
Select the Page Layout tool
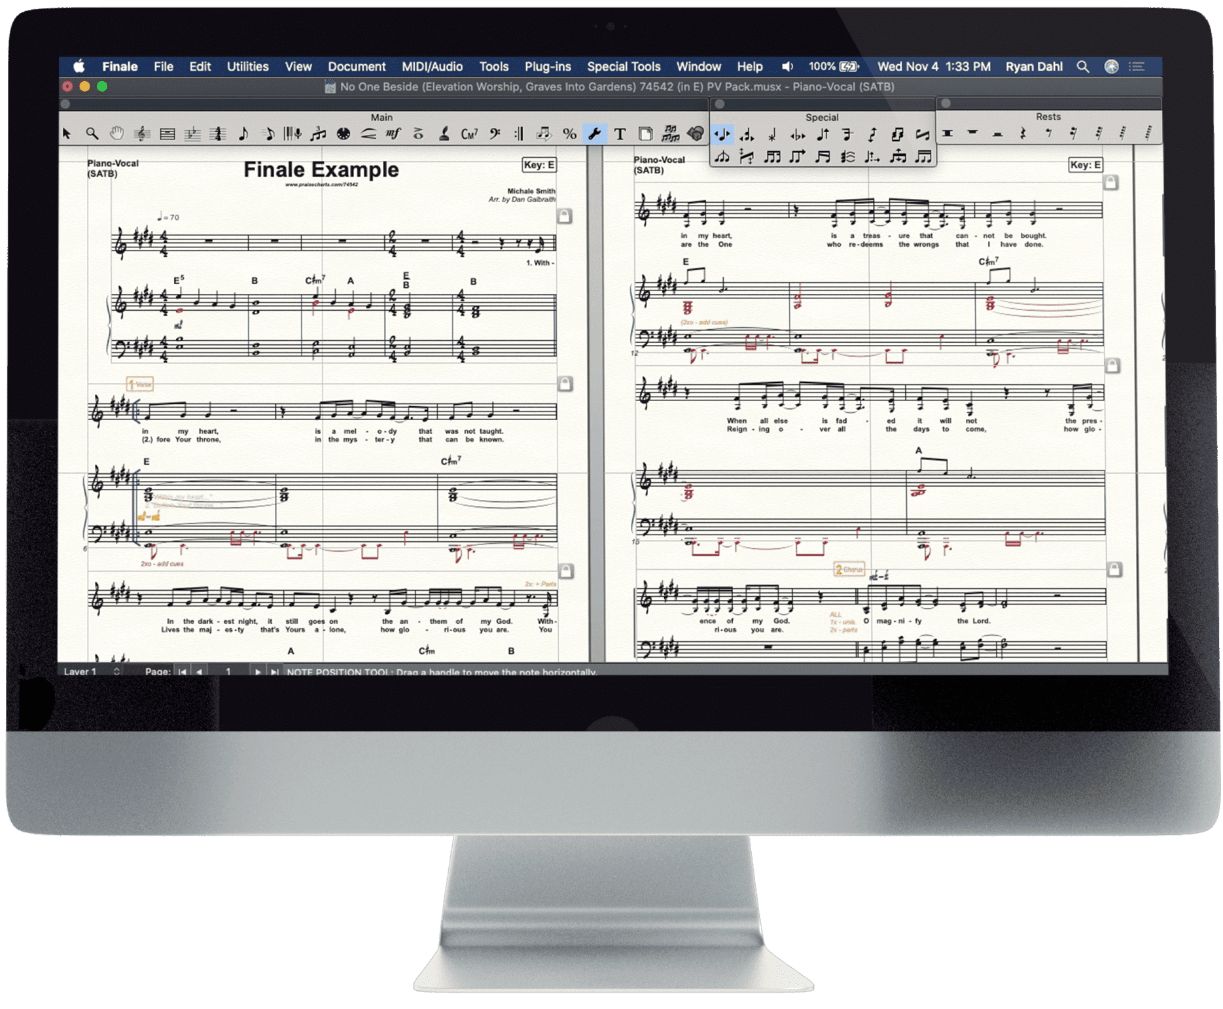[x=645, y=134]
